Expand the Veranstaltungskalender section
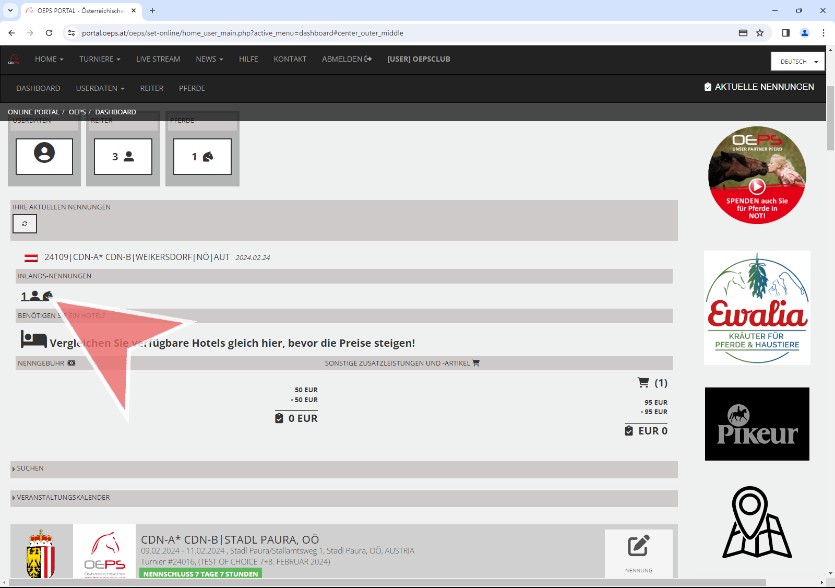Viewport: 835px width, 588px height. (x=63, y=498)
